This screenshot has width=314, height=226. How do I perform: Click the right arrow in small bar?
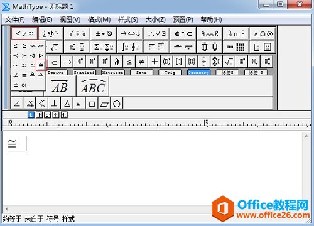(x=67, y=62)
